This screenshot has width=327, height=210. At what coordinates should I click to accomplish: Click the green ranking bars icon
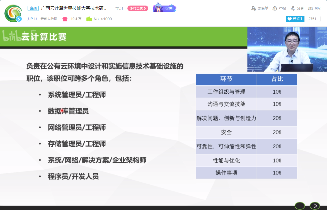click(89, 19)
